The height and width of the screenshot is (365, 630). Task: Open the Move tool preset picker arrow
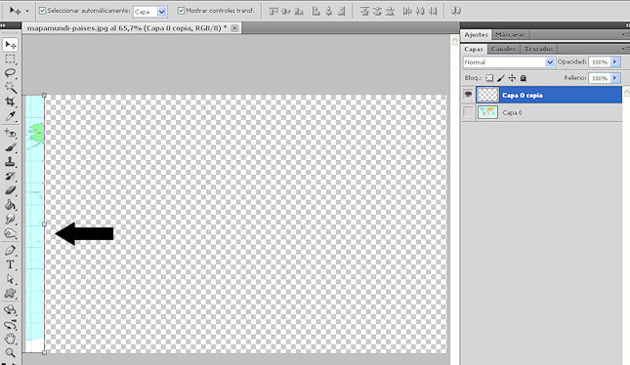[x=27, y=12]
